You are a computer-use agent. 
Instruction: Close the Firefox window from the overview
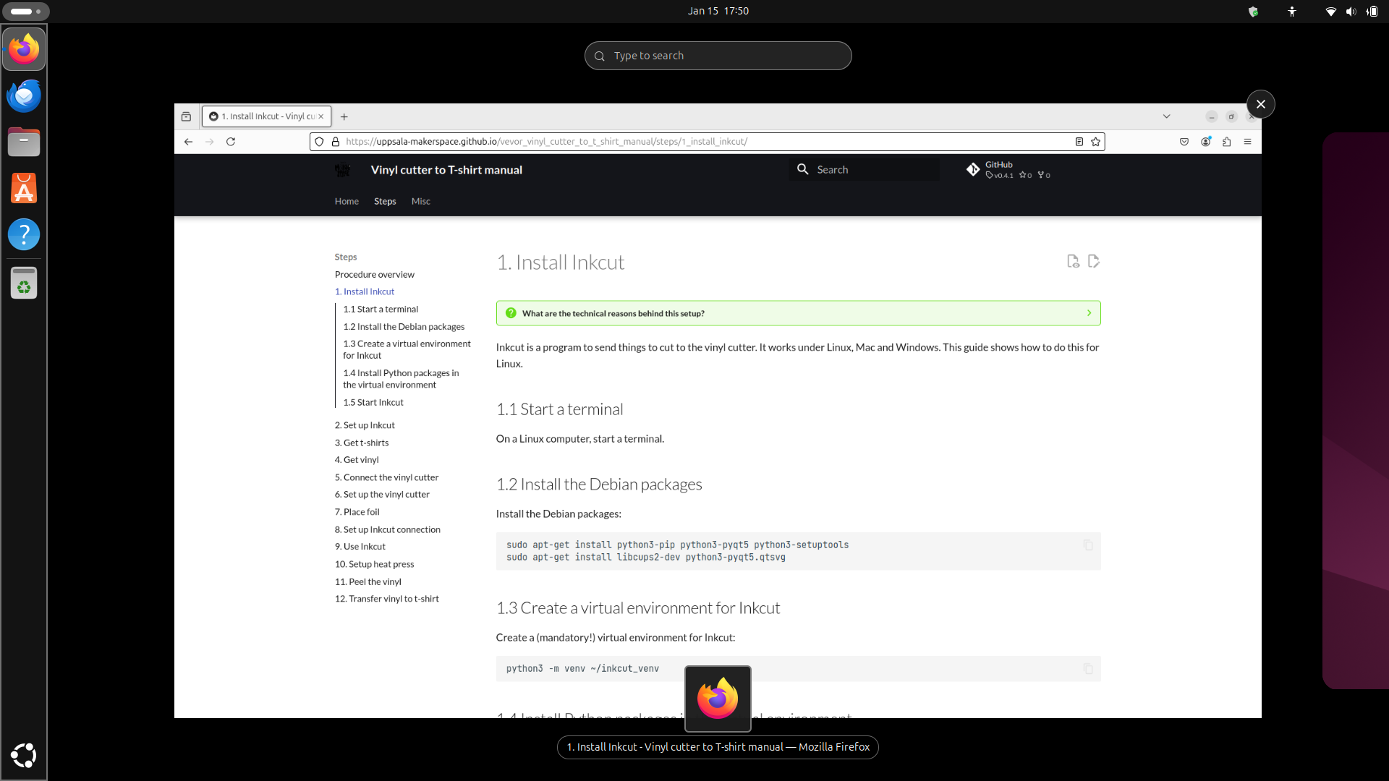(x=1260, y=104)
